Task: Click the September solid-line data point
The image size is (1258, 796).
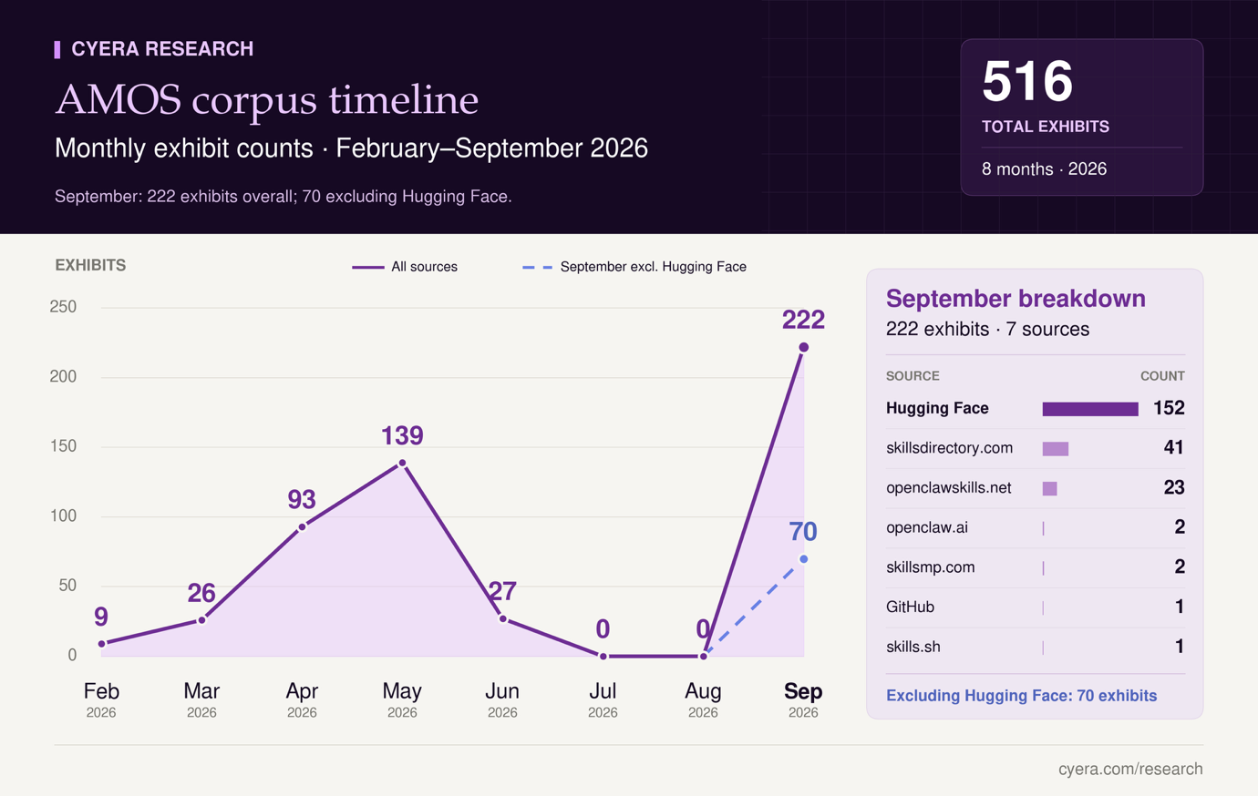Action: 803,347
